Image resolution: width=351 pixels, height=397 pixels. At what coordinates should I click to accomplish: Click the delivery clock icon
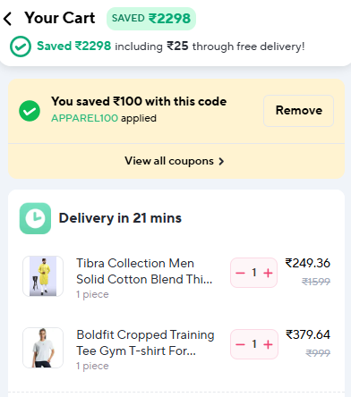pos(35,218)
